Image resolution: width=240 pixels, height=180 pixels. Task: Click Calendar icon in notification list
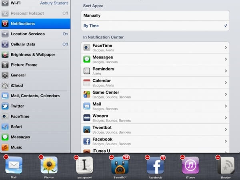click(x=87, y=83)
